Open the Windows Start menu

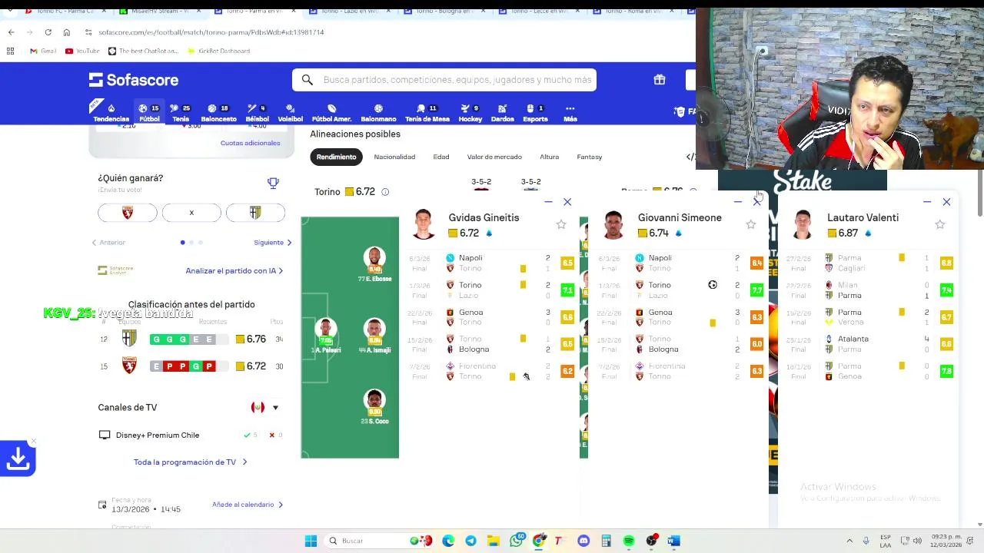[x=311, y=541]
